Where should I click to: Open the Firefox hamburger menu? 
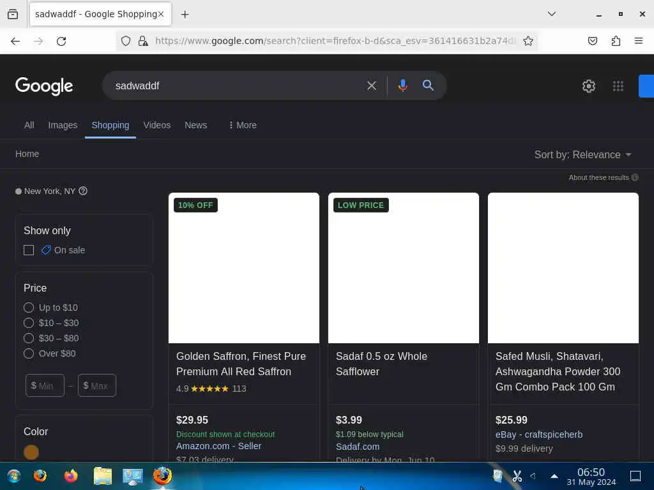point(638,41)
